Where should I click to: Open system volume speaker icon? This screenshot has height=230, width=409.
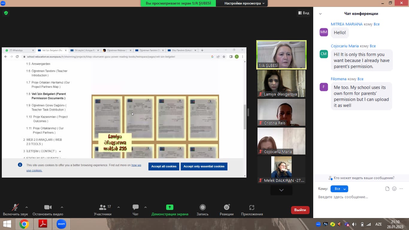click(x=354, y=224)
